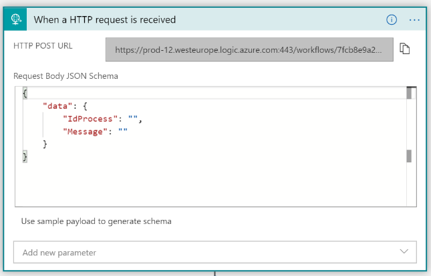Click the connector line below the trigger card
The height and width of the screenshot is (276, 431).
pyautogui.click(x=215, y=273)
